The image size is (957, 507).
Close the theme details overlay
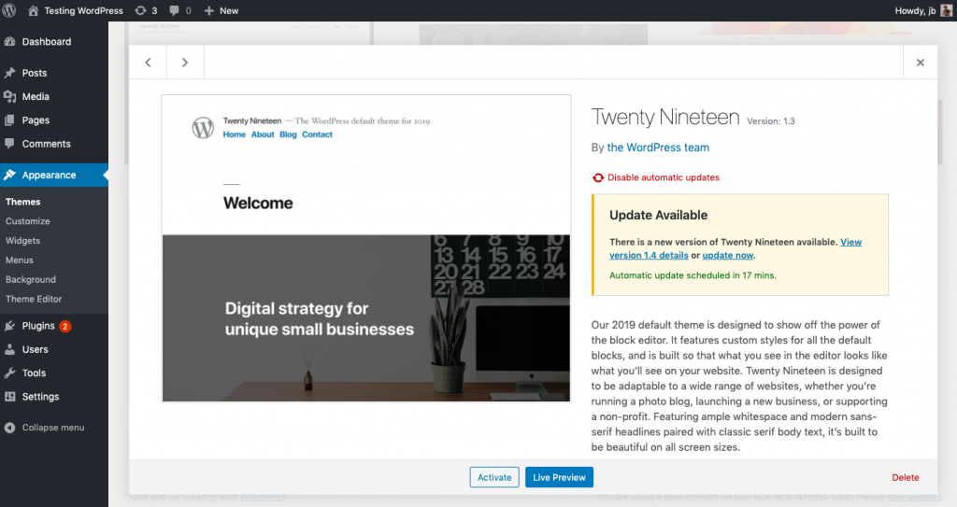(921, 63)
